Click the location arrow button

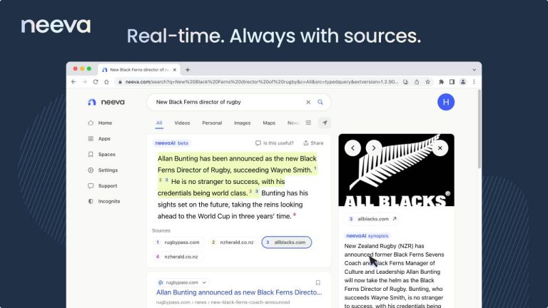pyautogui.click(x=325, y=123)
